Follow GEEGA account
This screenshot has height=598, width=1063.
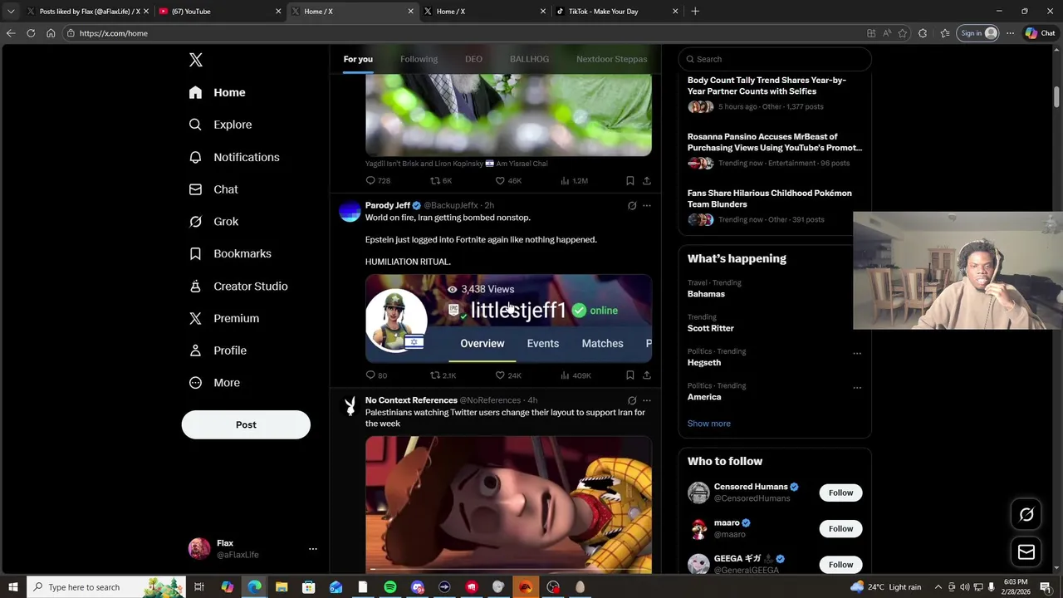(x=840, y=565)
